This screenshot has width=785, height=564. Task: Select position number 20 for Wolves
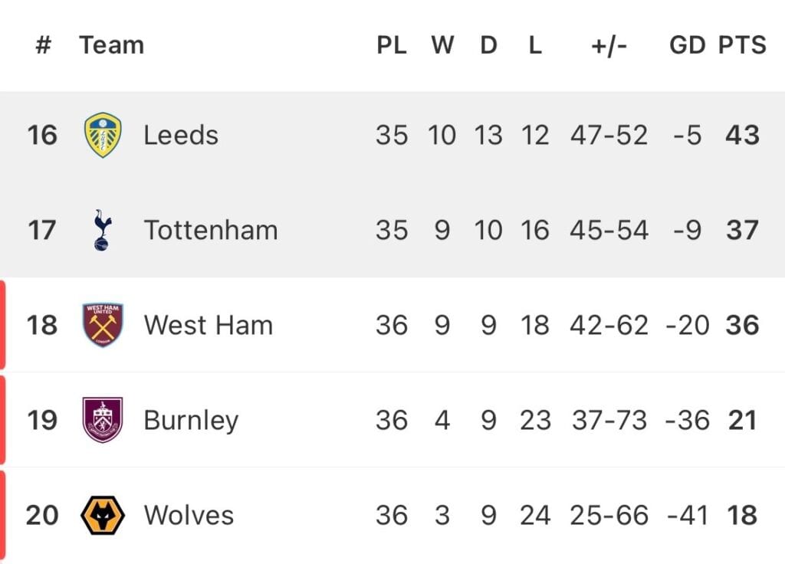[x=42, y=515]
